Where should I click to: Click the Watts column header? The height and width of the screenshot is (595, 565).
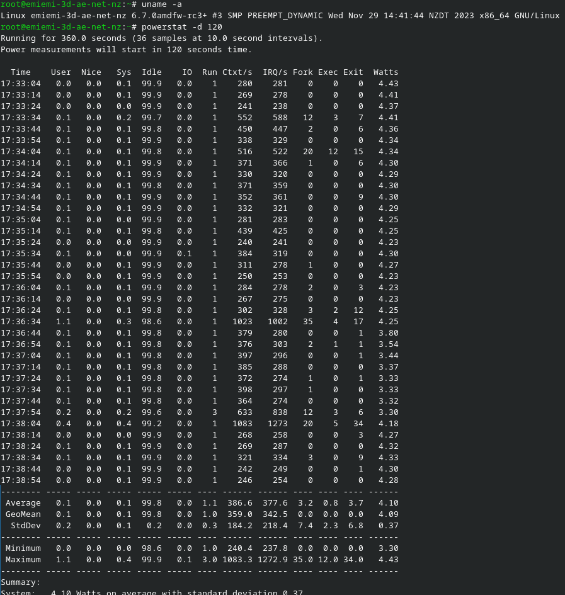coord(385,72)
